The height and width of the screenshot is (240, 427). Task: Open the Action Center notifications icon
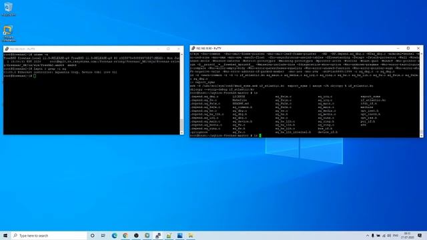[420, 235]
